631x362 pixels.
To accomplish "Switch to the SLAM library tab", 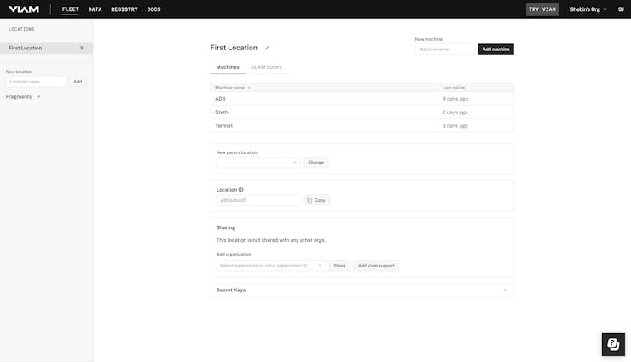I will click(266, 66).
